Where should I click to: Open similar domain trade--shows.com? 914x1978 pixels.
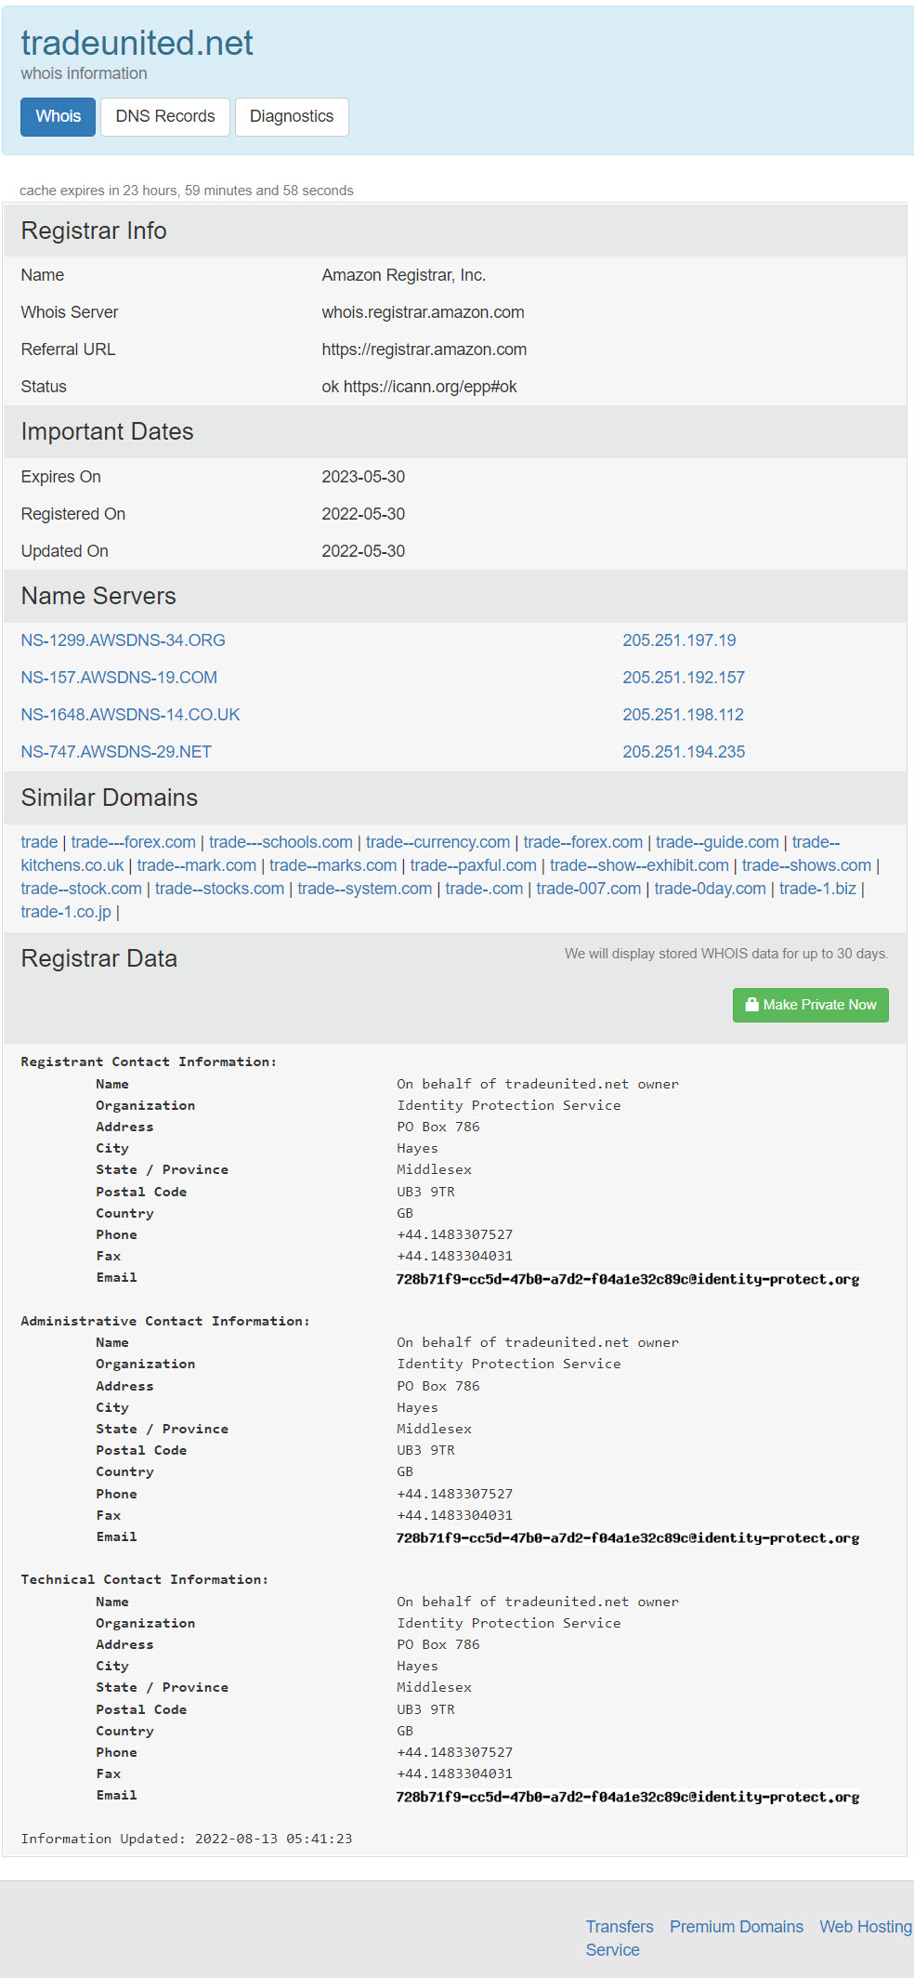pyautogui.click(x=806, y=865)
